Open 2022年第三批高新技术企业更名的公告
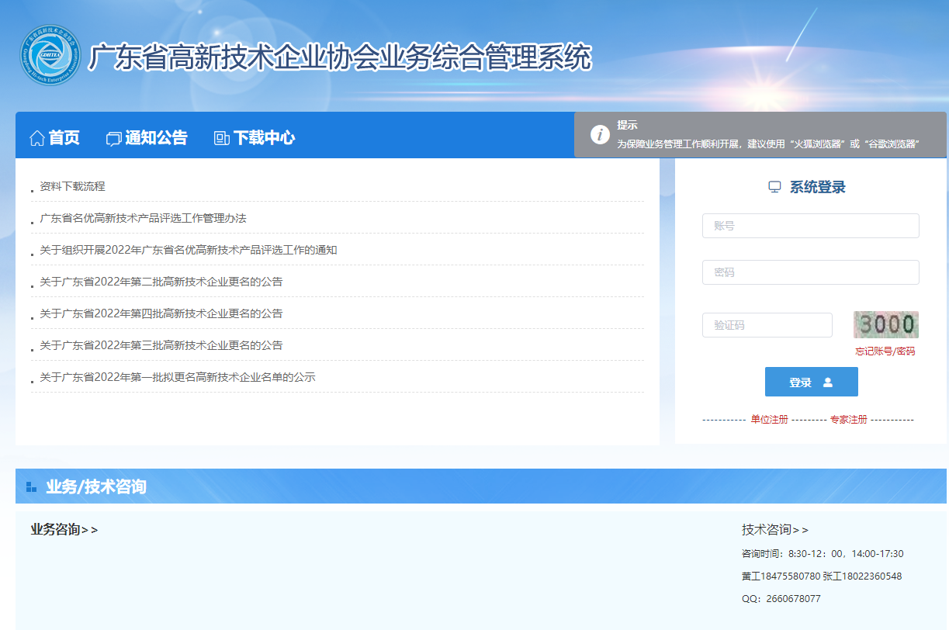Viewport: 949px width, 630px height. pyautogui.click(x=161, y=345)
